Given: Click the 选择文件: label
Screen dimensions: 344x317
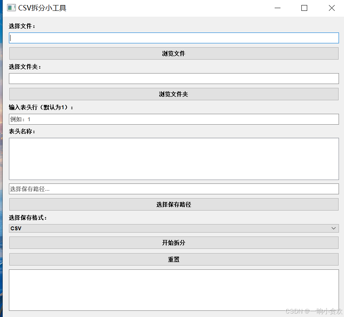Looking at the screenshot, I should pos(22,26).
